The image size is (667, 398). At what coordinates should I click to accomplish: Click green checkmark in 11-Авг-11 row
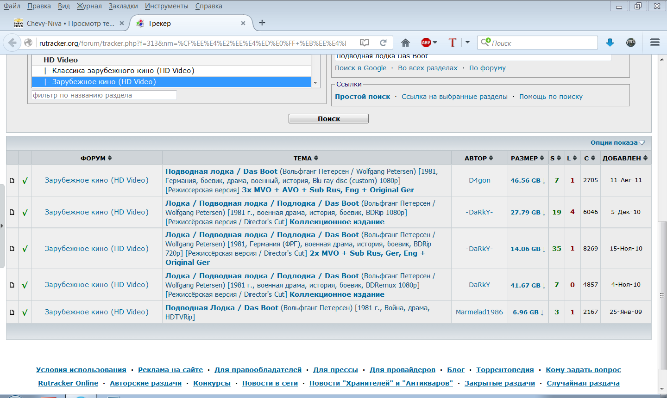click(x=25, y=181)
